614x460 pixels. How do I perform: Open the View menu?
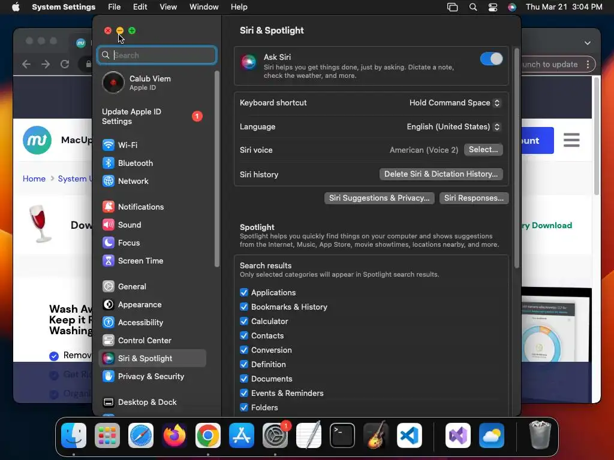(x=168, y=7)
